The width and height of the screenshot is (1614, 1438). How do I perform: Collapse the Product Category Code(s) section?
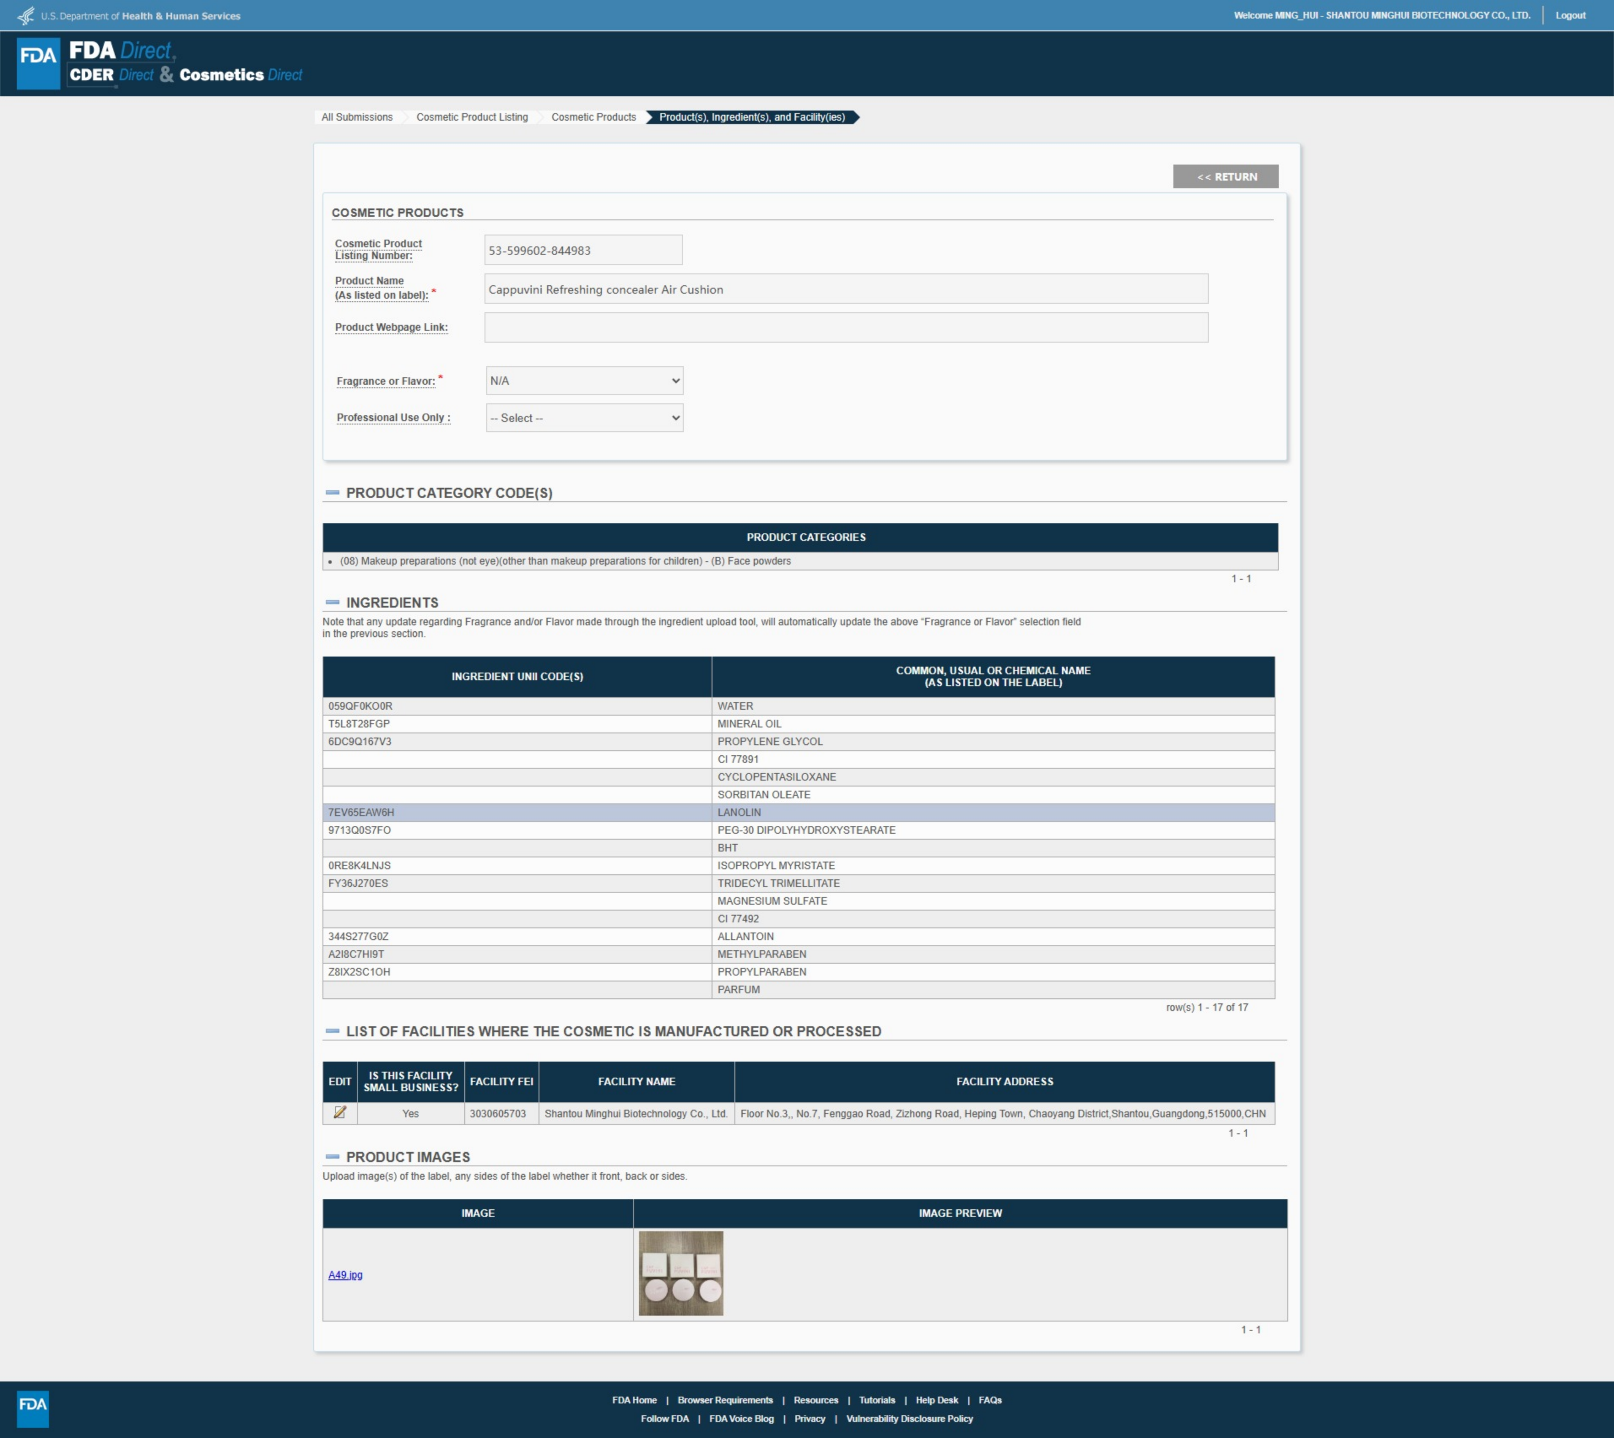click(x=333, y=493)
